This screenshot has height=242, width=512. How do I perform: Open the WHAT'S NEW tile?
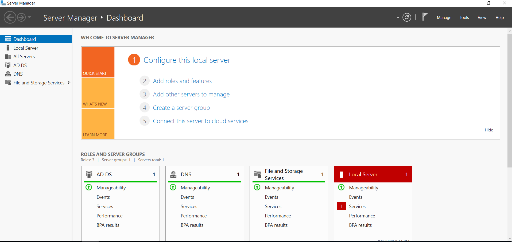point(98,93)
